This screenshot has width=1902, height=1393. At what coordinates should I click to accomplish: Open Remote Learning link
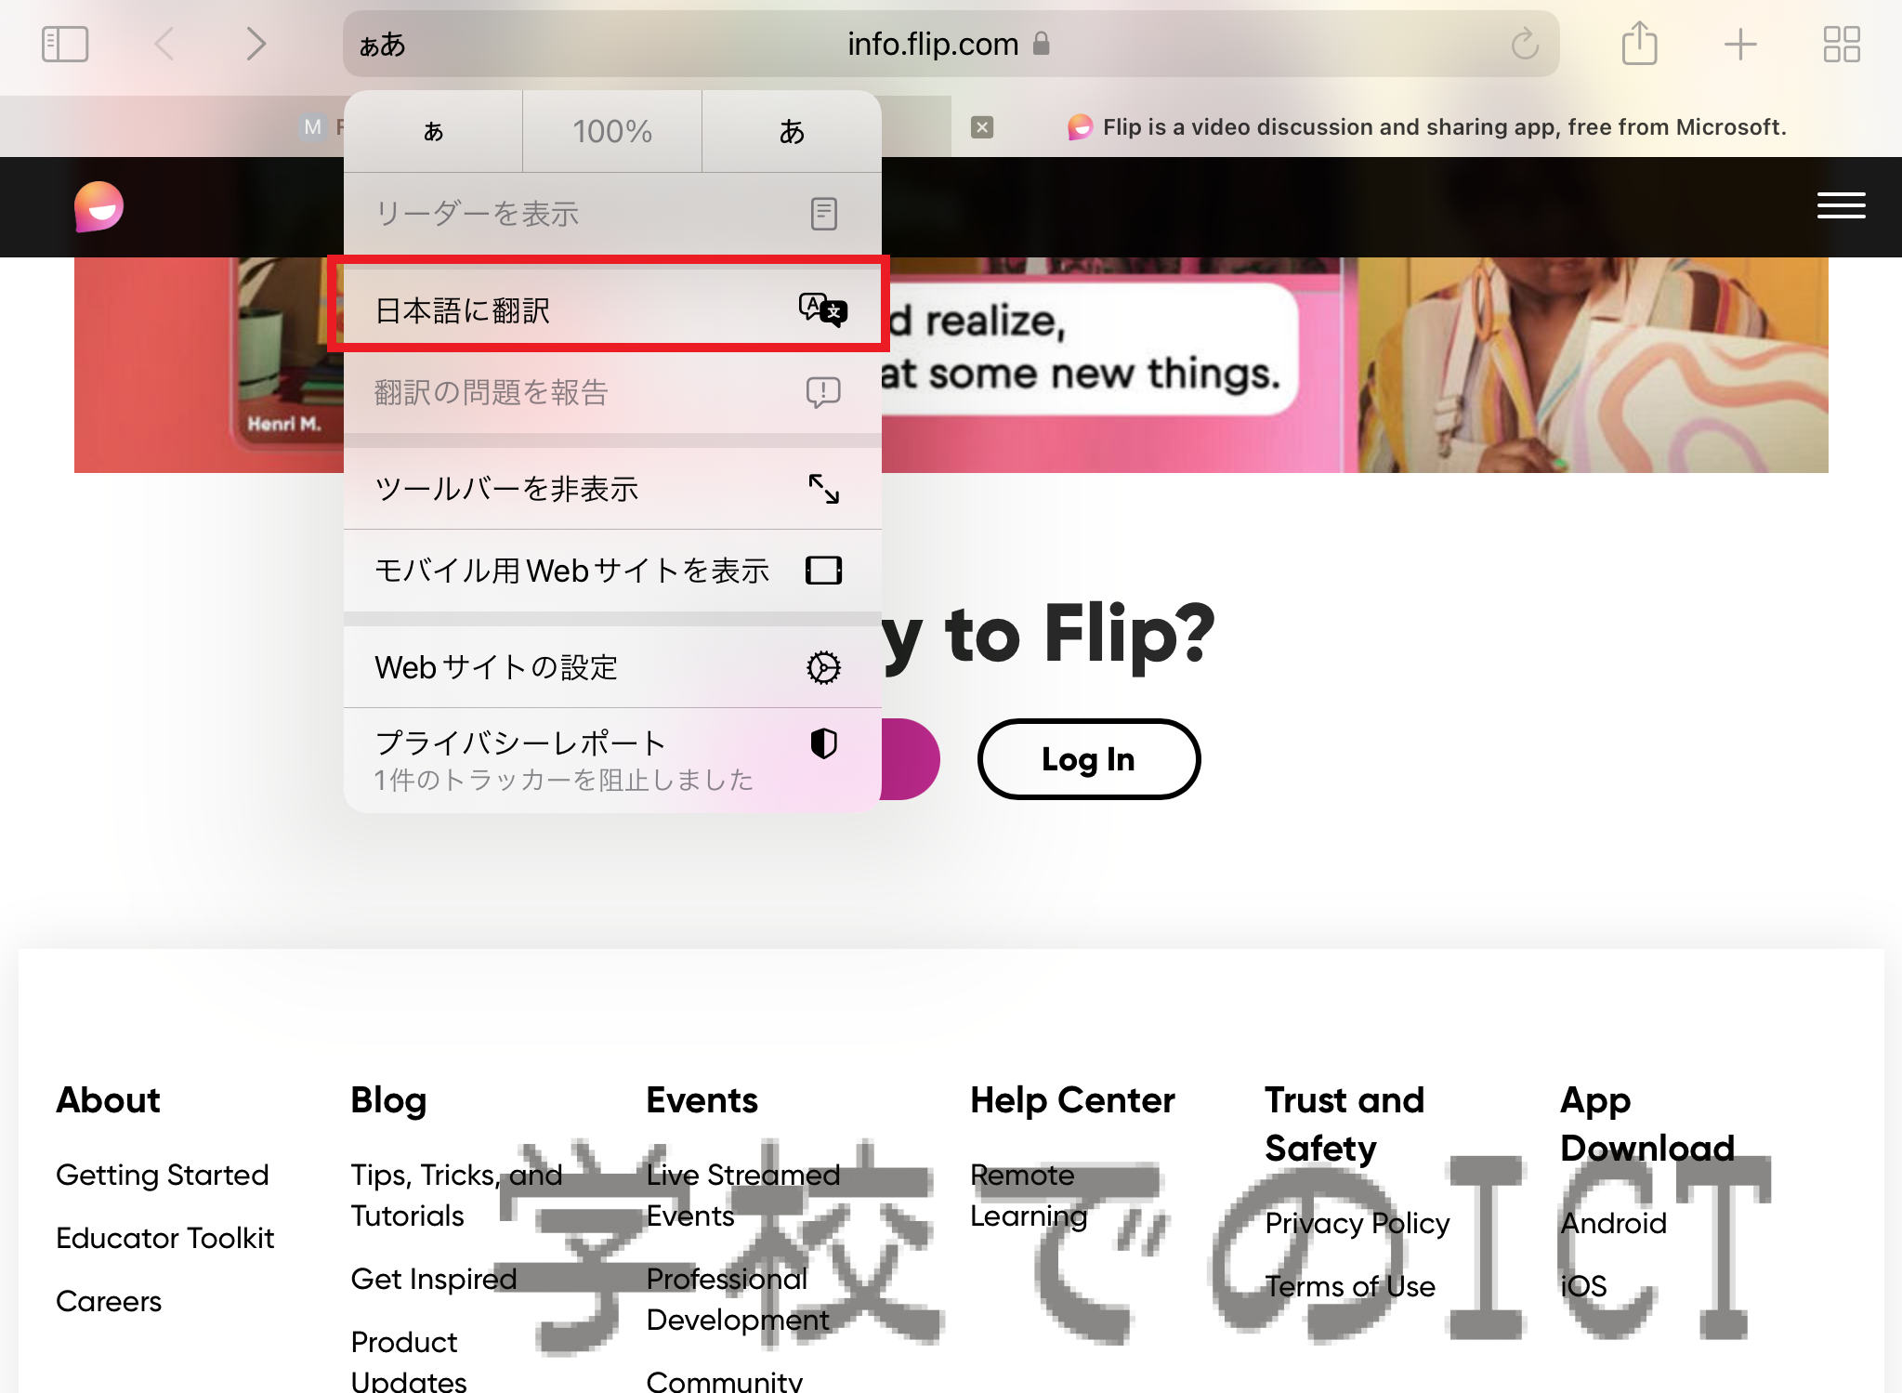tap(1029, 1195)
